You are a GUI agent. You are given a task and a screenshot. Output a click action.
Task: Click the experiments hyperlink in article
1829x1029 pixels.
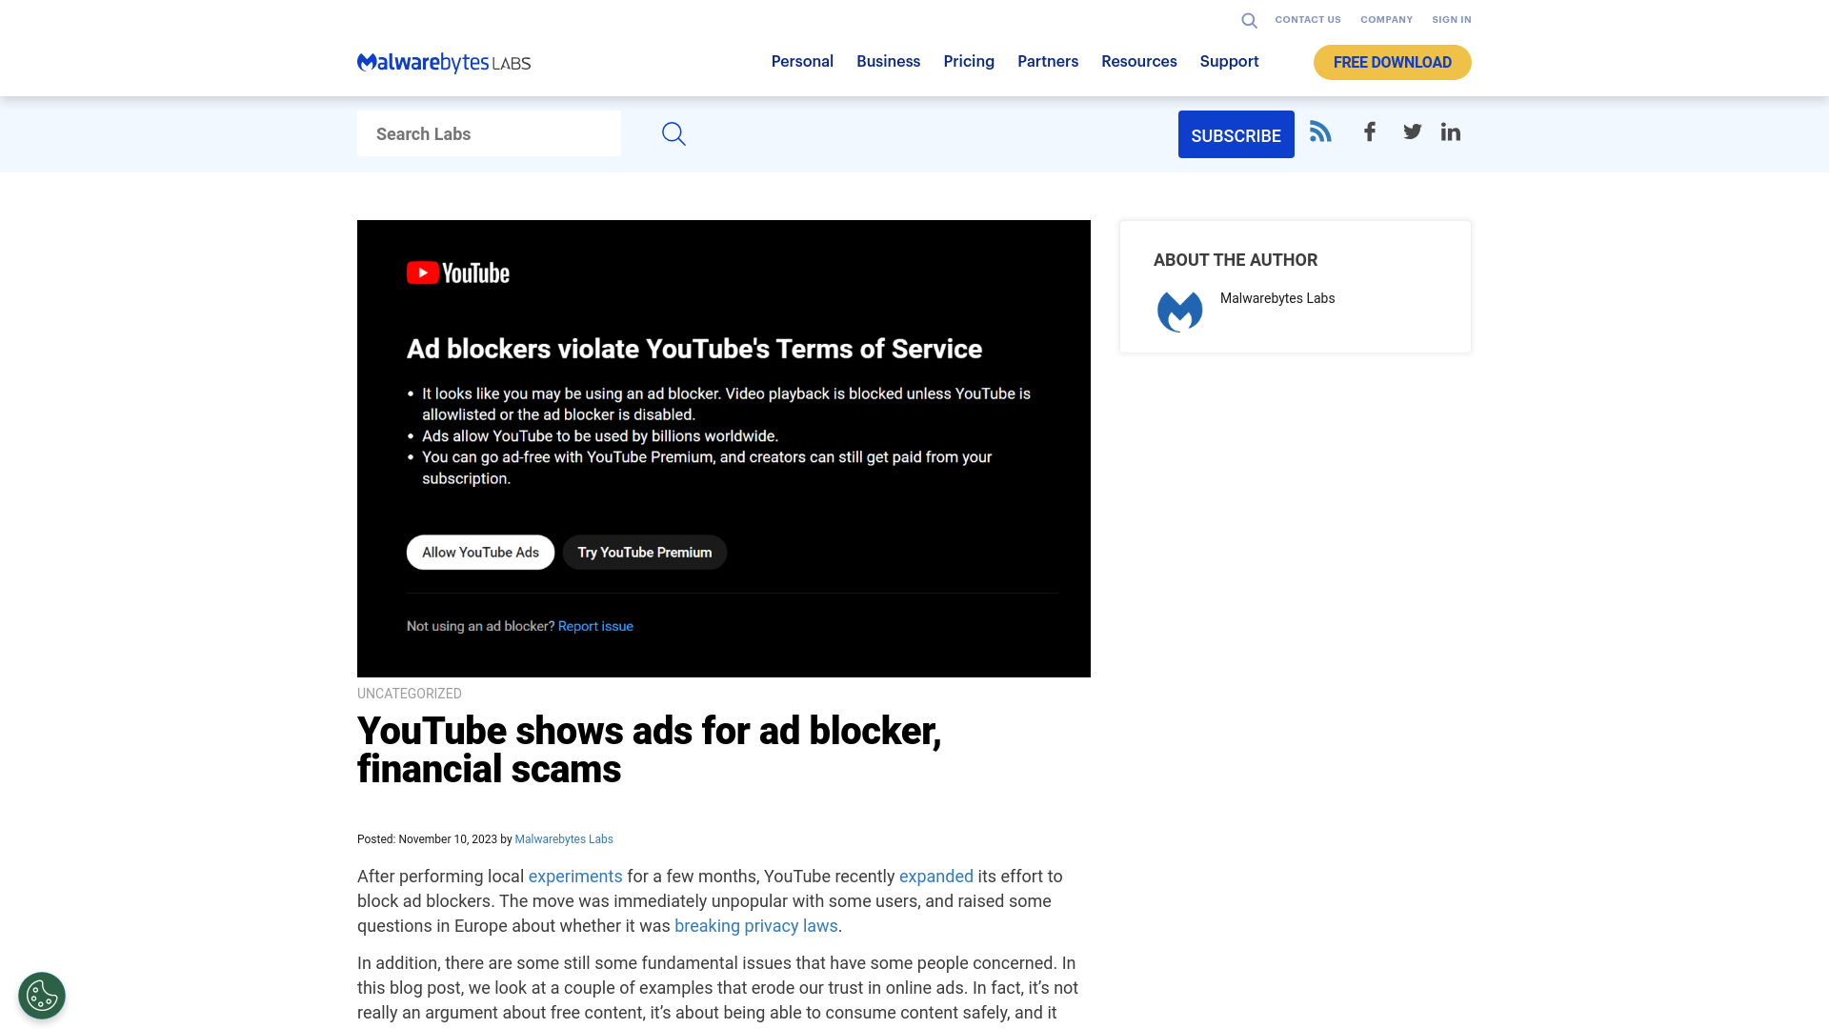coord(575,876)
